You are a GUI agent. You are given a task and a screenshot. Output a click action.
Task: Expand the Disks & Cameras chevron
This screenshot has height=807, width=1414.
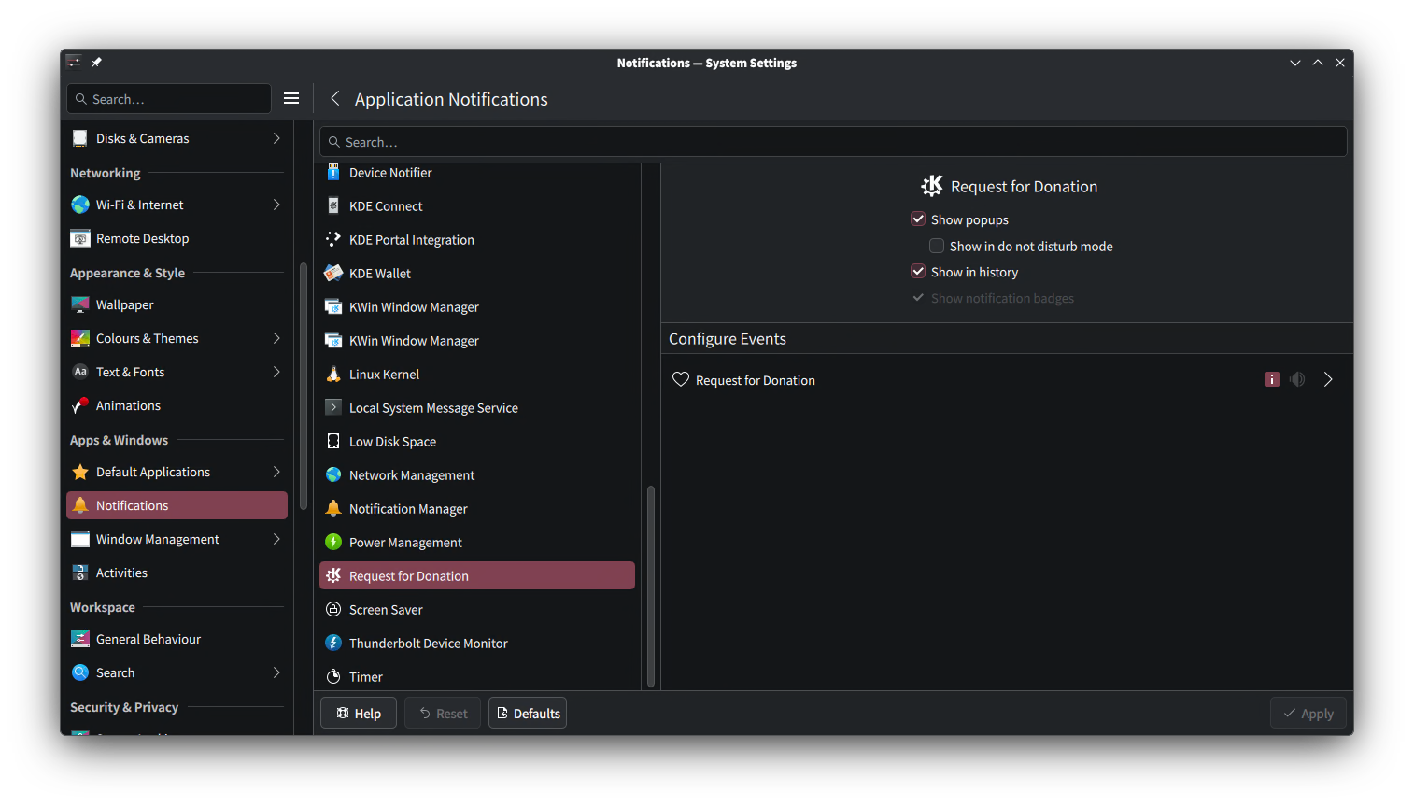(276, 138)
